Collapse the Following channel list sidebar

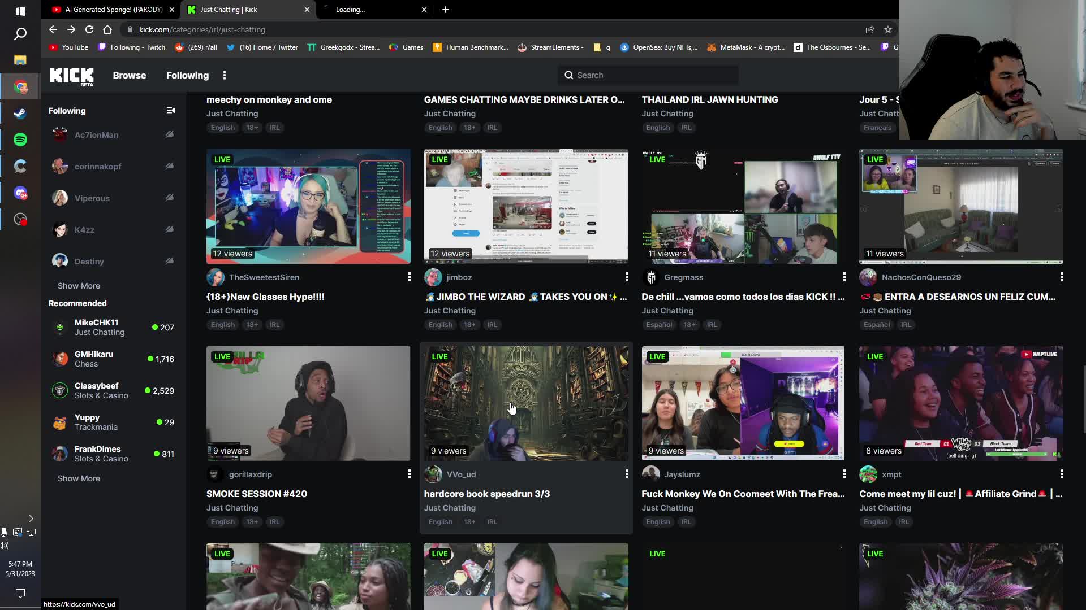coord(171,110)
